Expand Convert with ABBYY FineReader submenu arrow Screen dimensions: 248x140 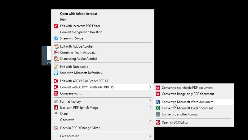[x=150, y=87]
